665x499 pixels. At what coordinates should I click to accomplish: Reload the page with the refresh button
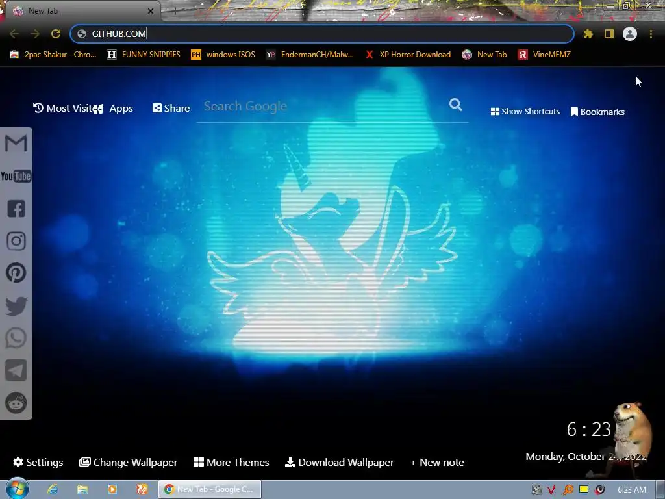(56, 34)
